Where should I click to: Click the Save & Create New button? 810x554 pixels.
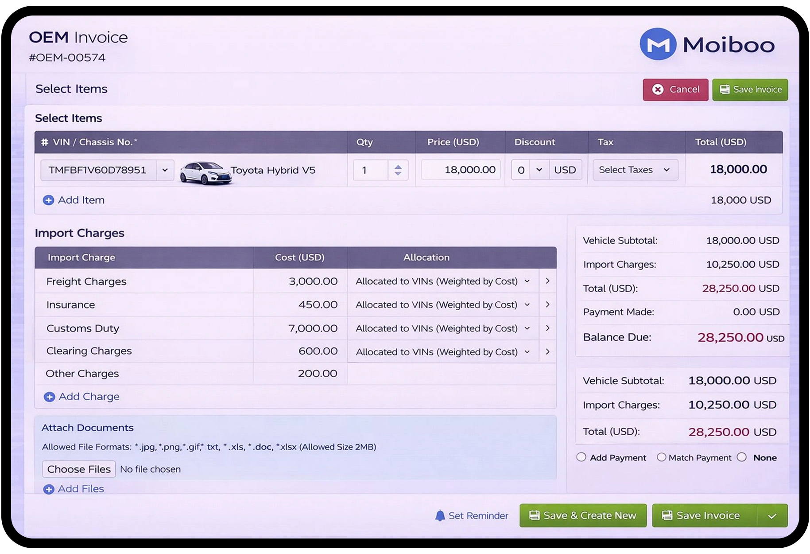coord(583,515)
